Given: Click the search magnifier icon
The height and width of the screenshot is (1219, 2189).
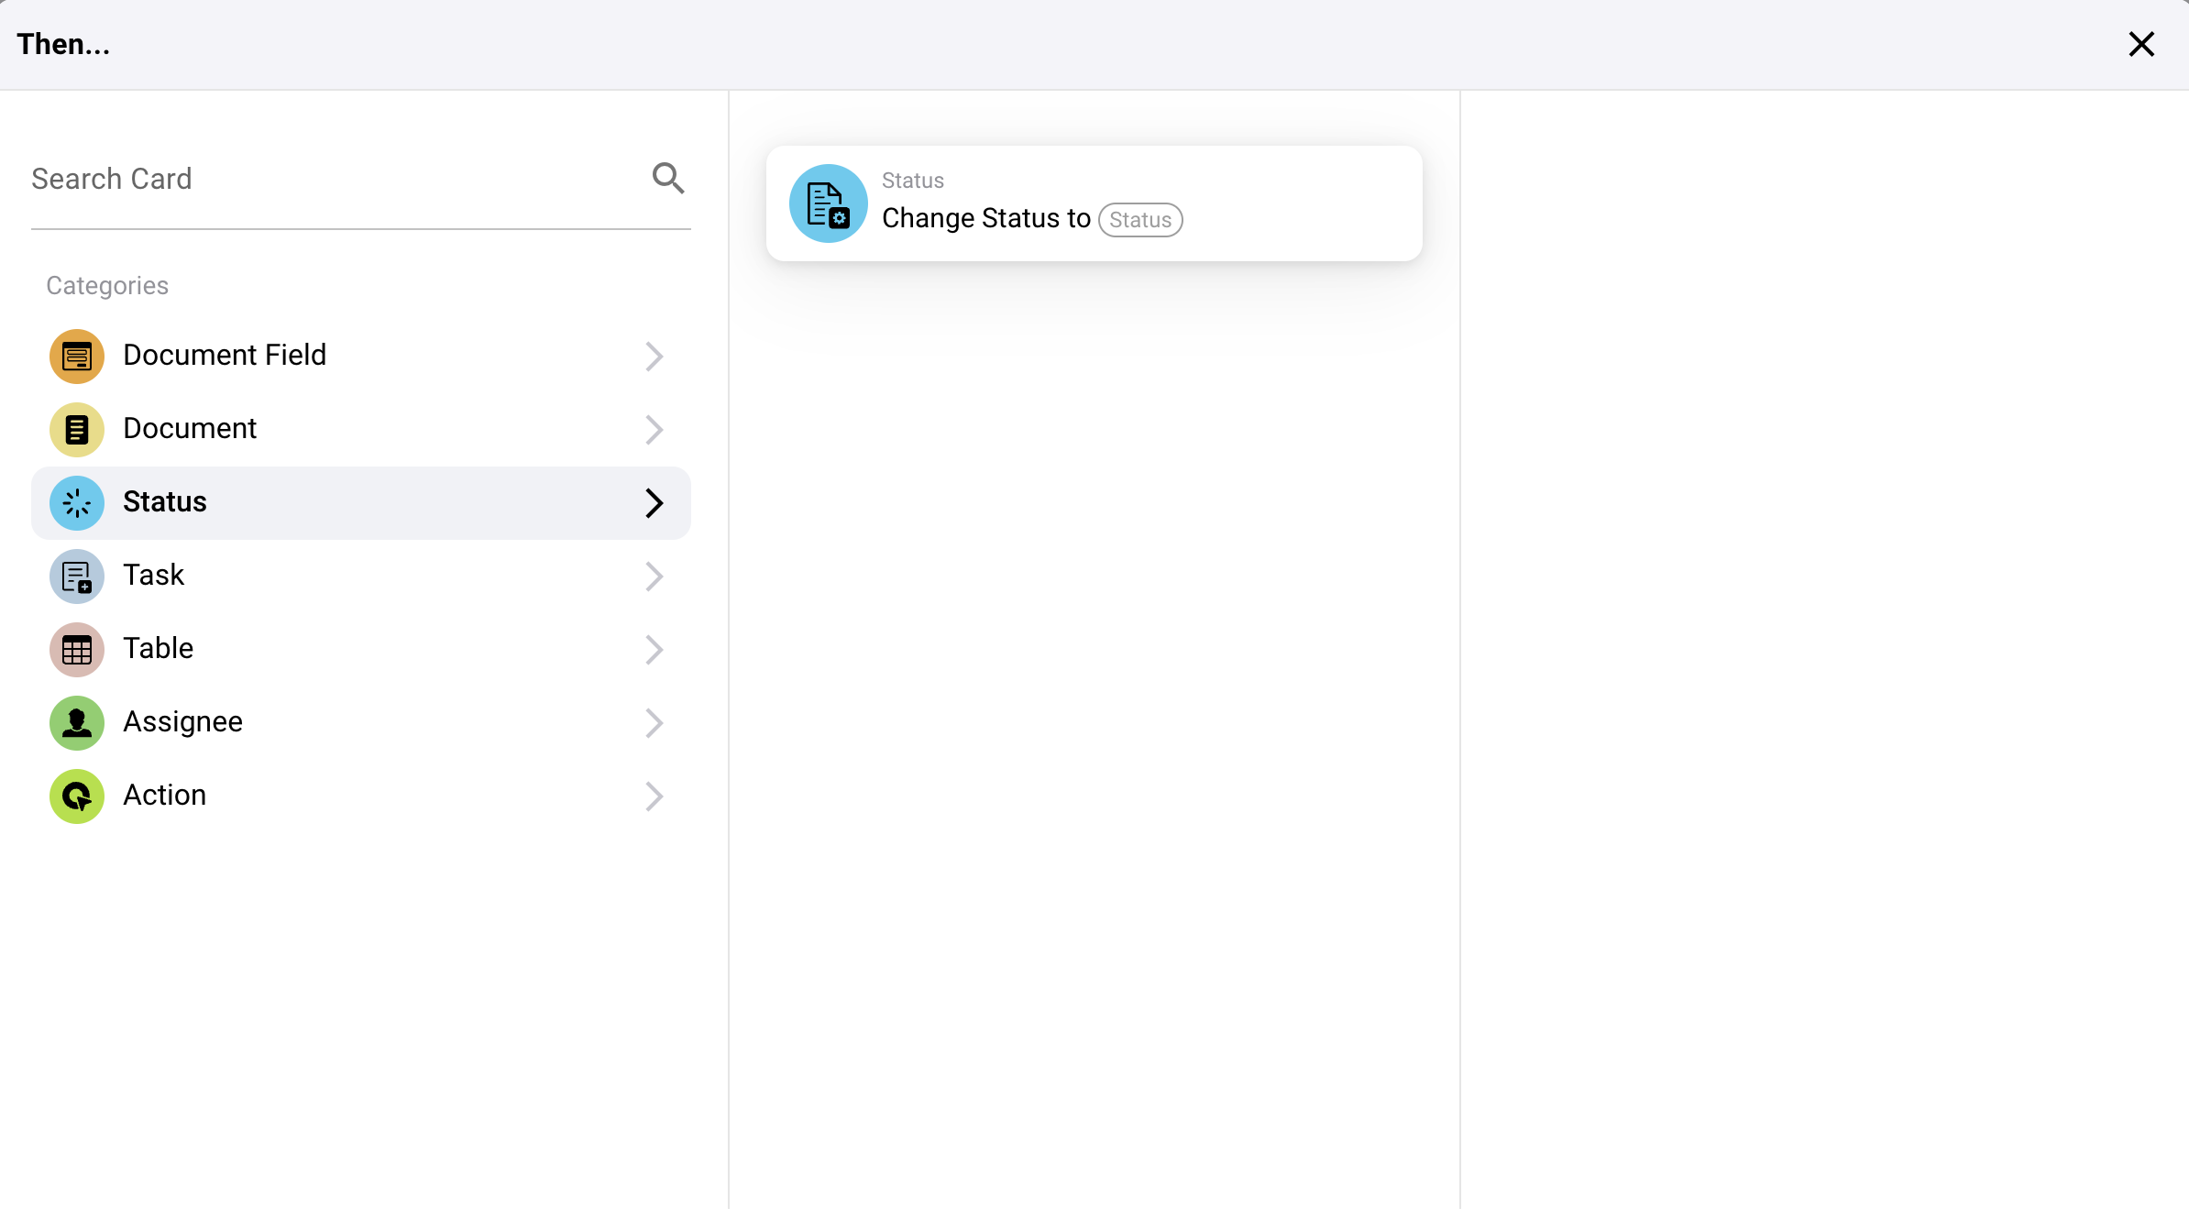Looking at the screenshot, I should pyautogui.click(x=668, y=178).
